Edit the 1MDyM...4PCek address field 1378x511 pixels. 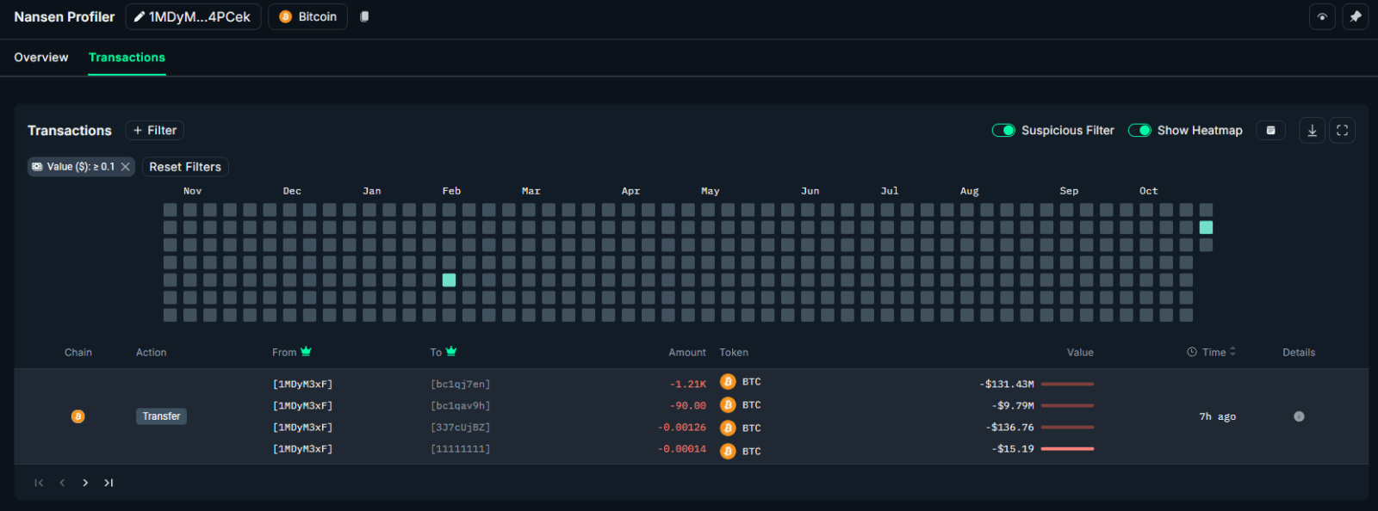(193, 17)
